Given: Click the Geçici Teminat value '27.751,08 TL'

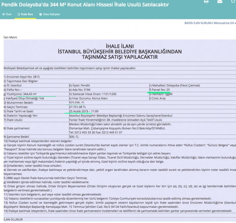Looking at the screenshot, I should (x=78, y=107).
